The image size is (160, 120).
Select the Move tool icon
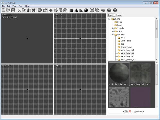coord(51,10)
